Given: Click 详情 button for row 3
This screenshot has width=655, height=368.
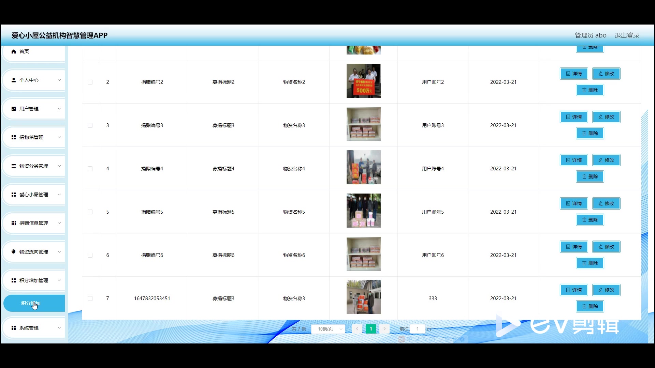Looking at the screenshot, I should (574, 117).
